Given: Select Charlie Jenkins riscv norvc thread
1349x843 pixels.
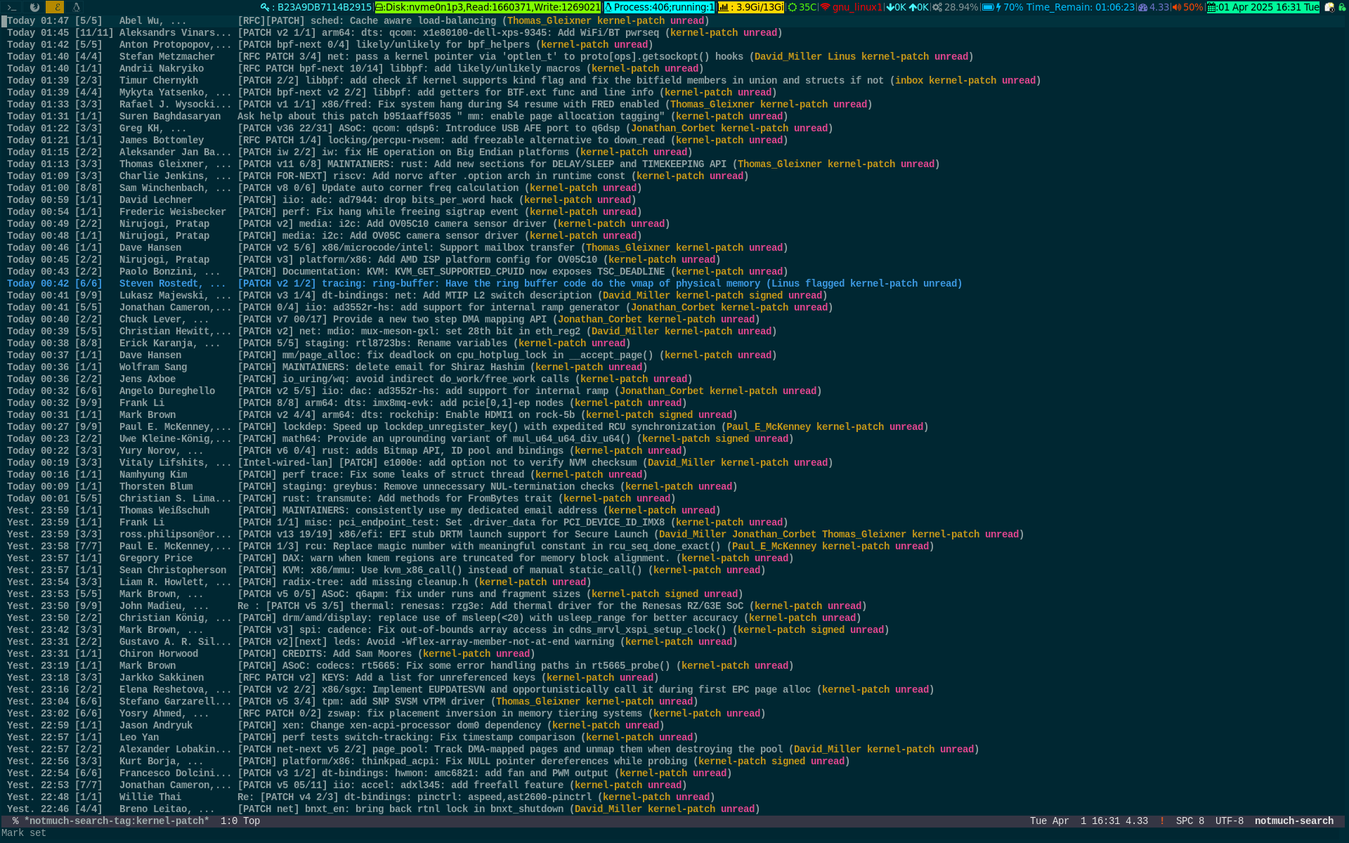Looking at the screenshot, I should [x=377, y=176].
